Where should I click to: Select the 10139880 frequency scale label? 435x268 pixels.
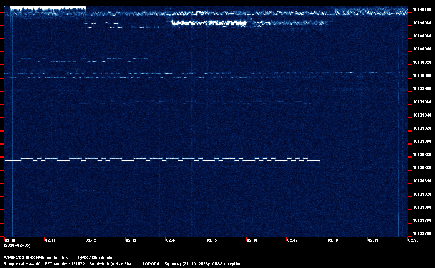coord(422,155)
